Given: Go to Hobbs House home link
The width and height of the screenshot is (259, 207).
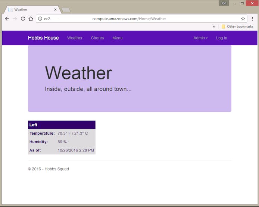Looking at the screenshot, I should (x=43, y=38).
